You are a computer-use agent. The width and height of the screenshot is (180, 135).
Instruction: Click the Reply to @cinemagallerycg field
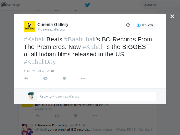pos(96,96)
